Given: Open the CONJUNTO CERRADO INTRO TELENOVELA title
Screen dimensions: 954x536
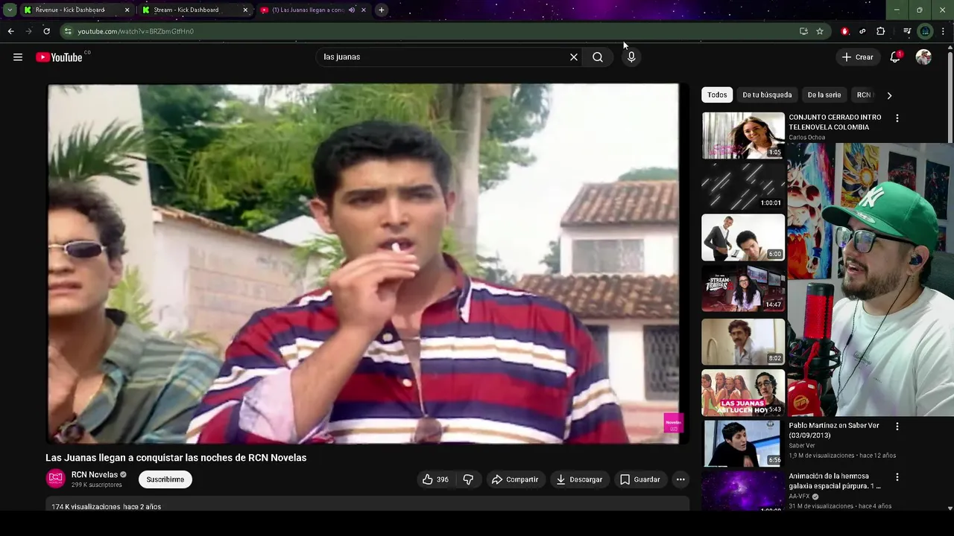Looking at the screenshot, I should click(x=835, y=122).
